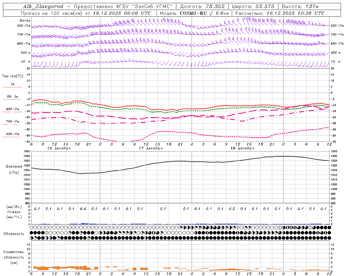Click the 'Прогноз на 120 часа(ов)' forecast text
Viewport: 345px width, 276px height.
pyautogui.click(x=52, y=13)
